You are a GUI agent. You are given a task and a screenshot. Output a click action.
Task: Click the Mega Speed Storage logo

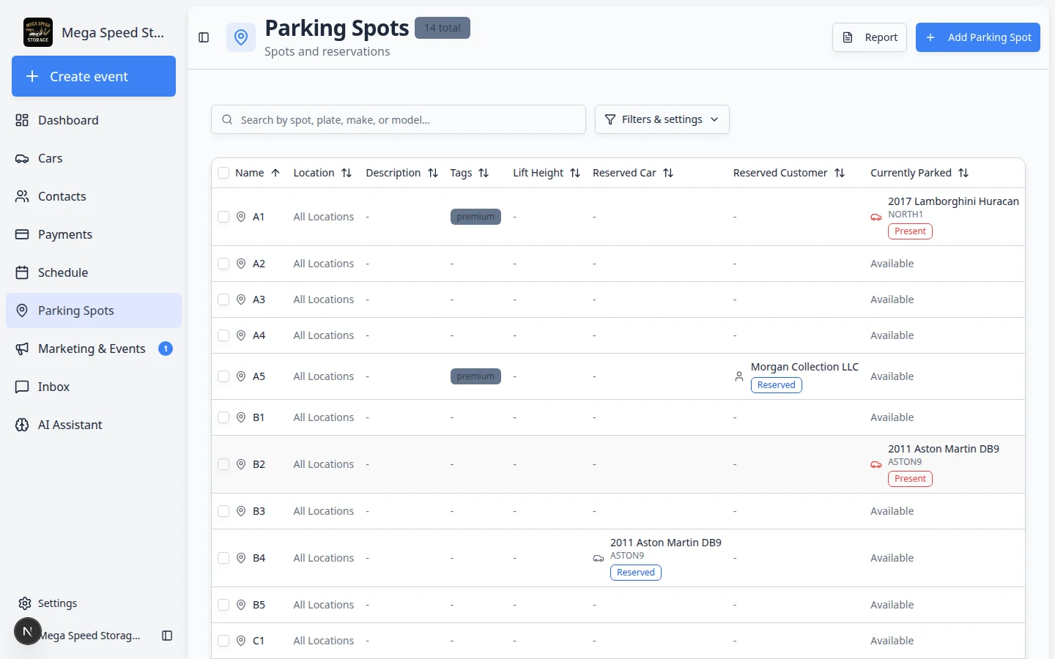tap(38, 32)
